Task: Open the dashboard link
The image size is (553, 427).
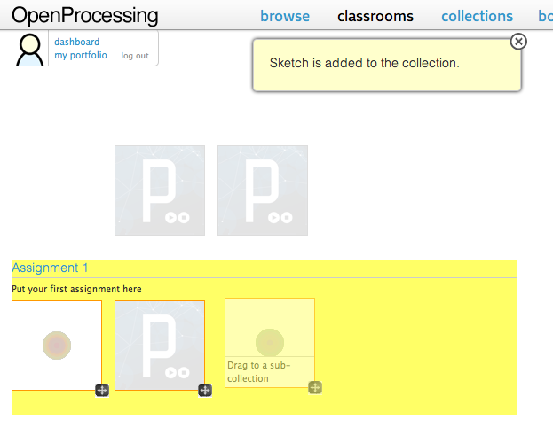Action: pos(77,42)
